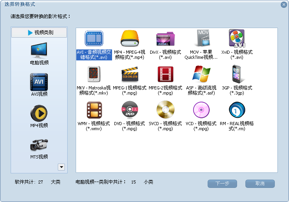Viewport: 289px width, 202px height.
Task: Click the 取消 button
Action: coord(260,184)
